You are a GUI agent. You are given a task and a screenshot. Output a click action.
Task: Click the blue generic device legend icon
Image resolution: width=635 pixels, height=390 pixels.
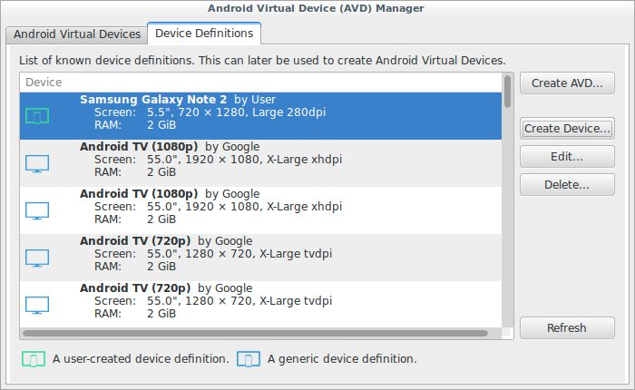pos(248,359)
